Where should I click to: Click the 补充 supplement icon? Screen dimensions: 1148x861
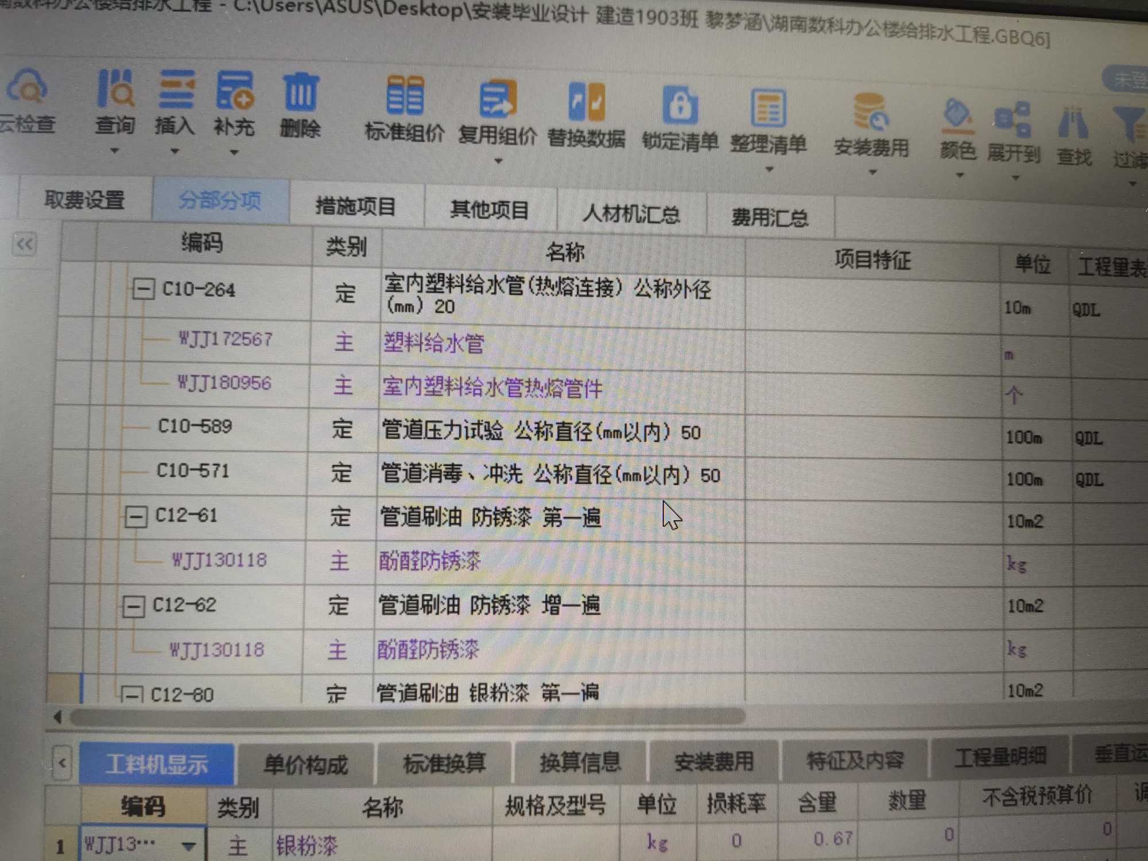(x=235, y=91)
